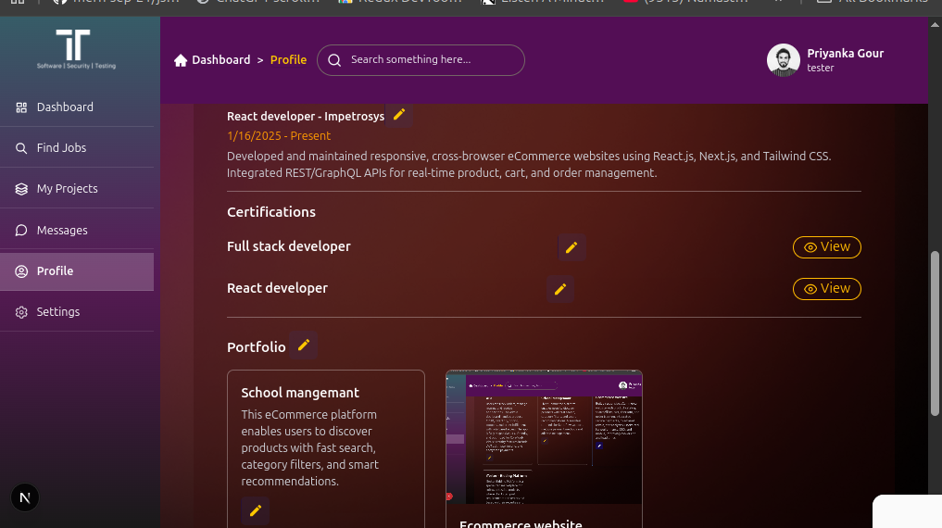Click the TT company logo

point(74,48)
